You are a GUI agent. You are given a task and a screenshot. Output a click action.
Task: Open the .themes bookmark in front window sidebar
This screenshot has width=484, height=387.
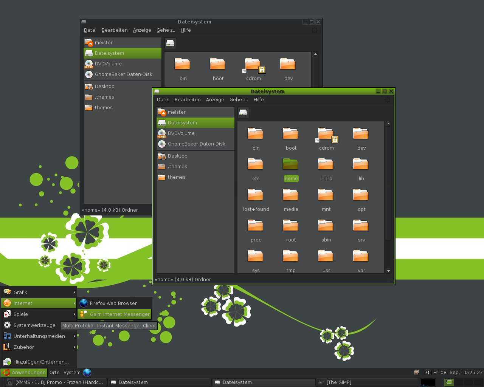pos(195,166)
